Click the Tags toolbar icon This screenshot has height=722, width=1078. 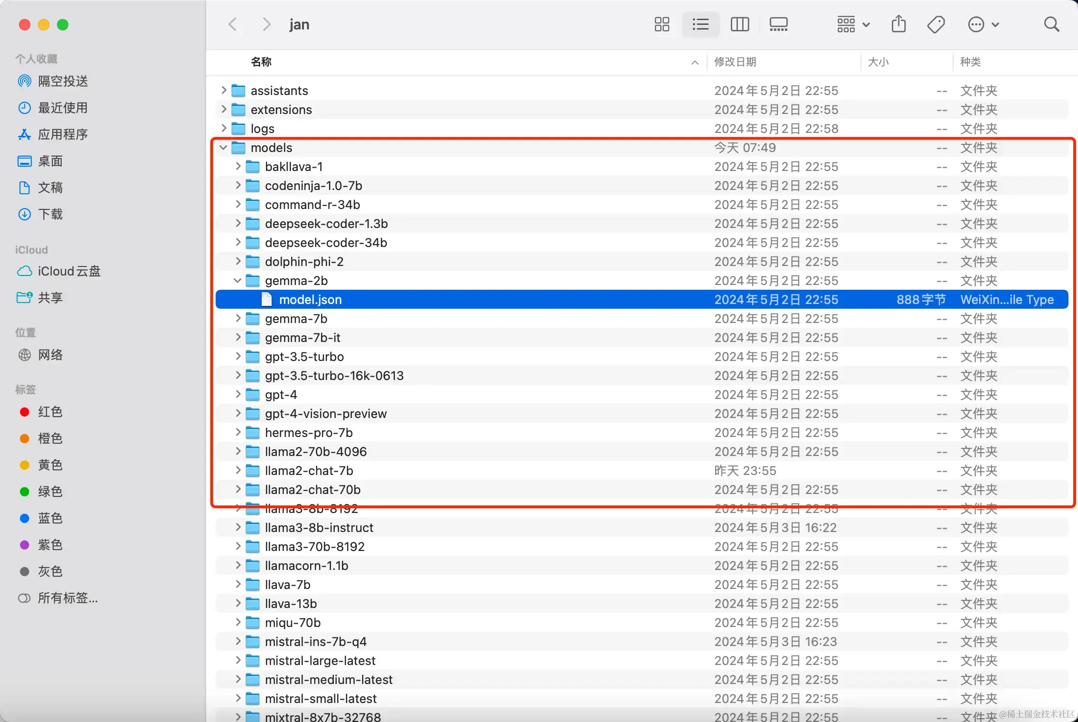pyautogui.click(x=936, y=24)
